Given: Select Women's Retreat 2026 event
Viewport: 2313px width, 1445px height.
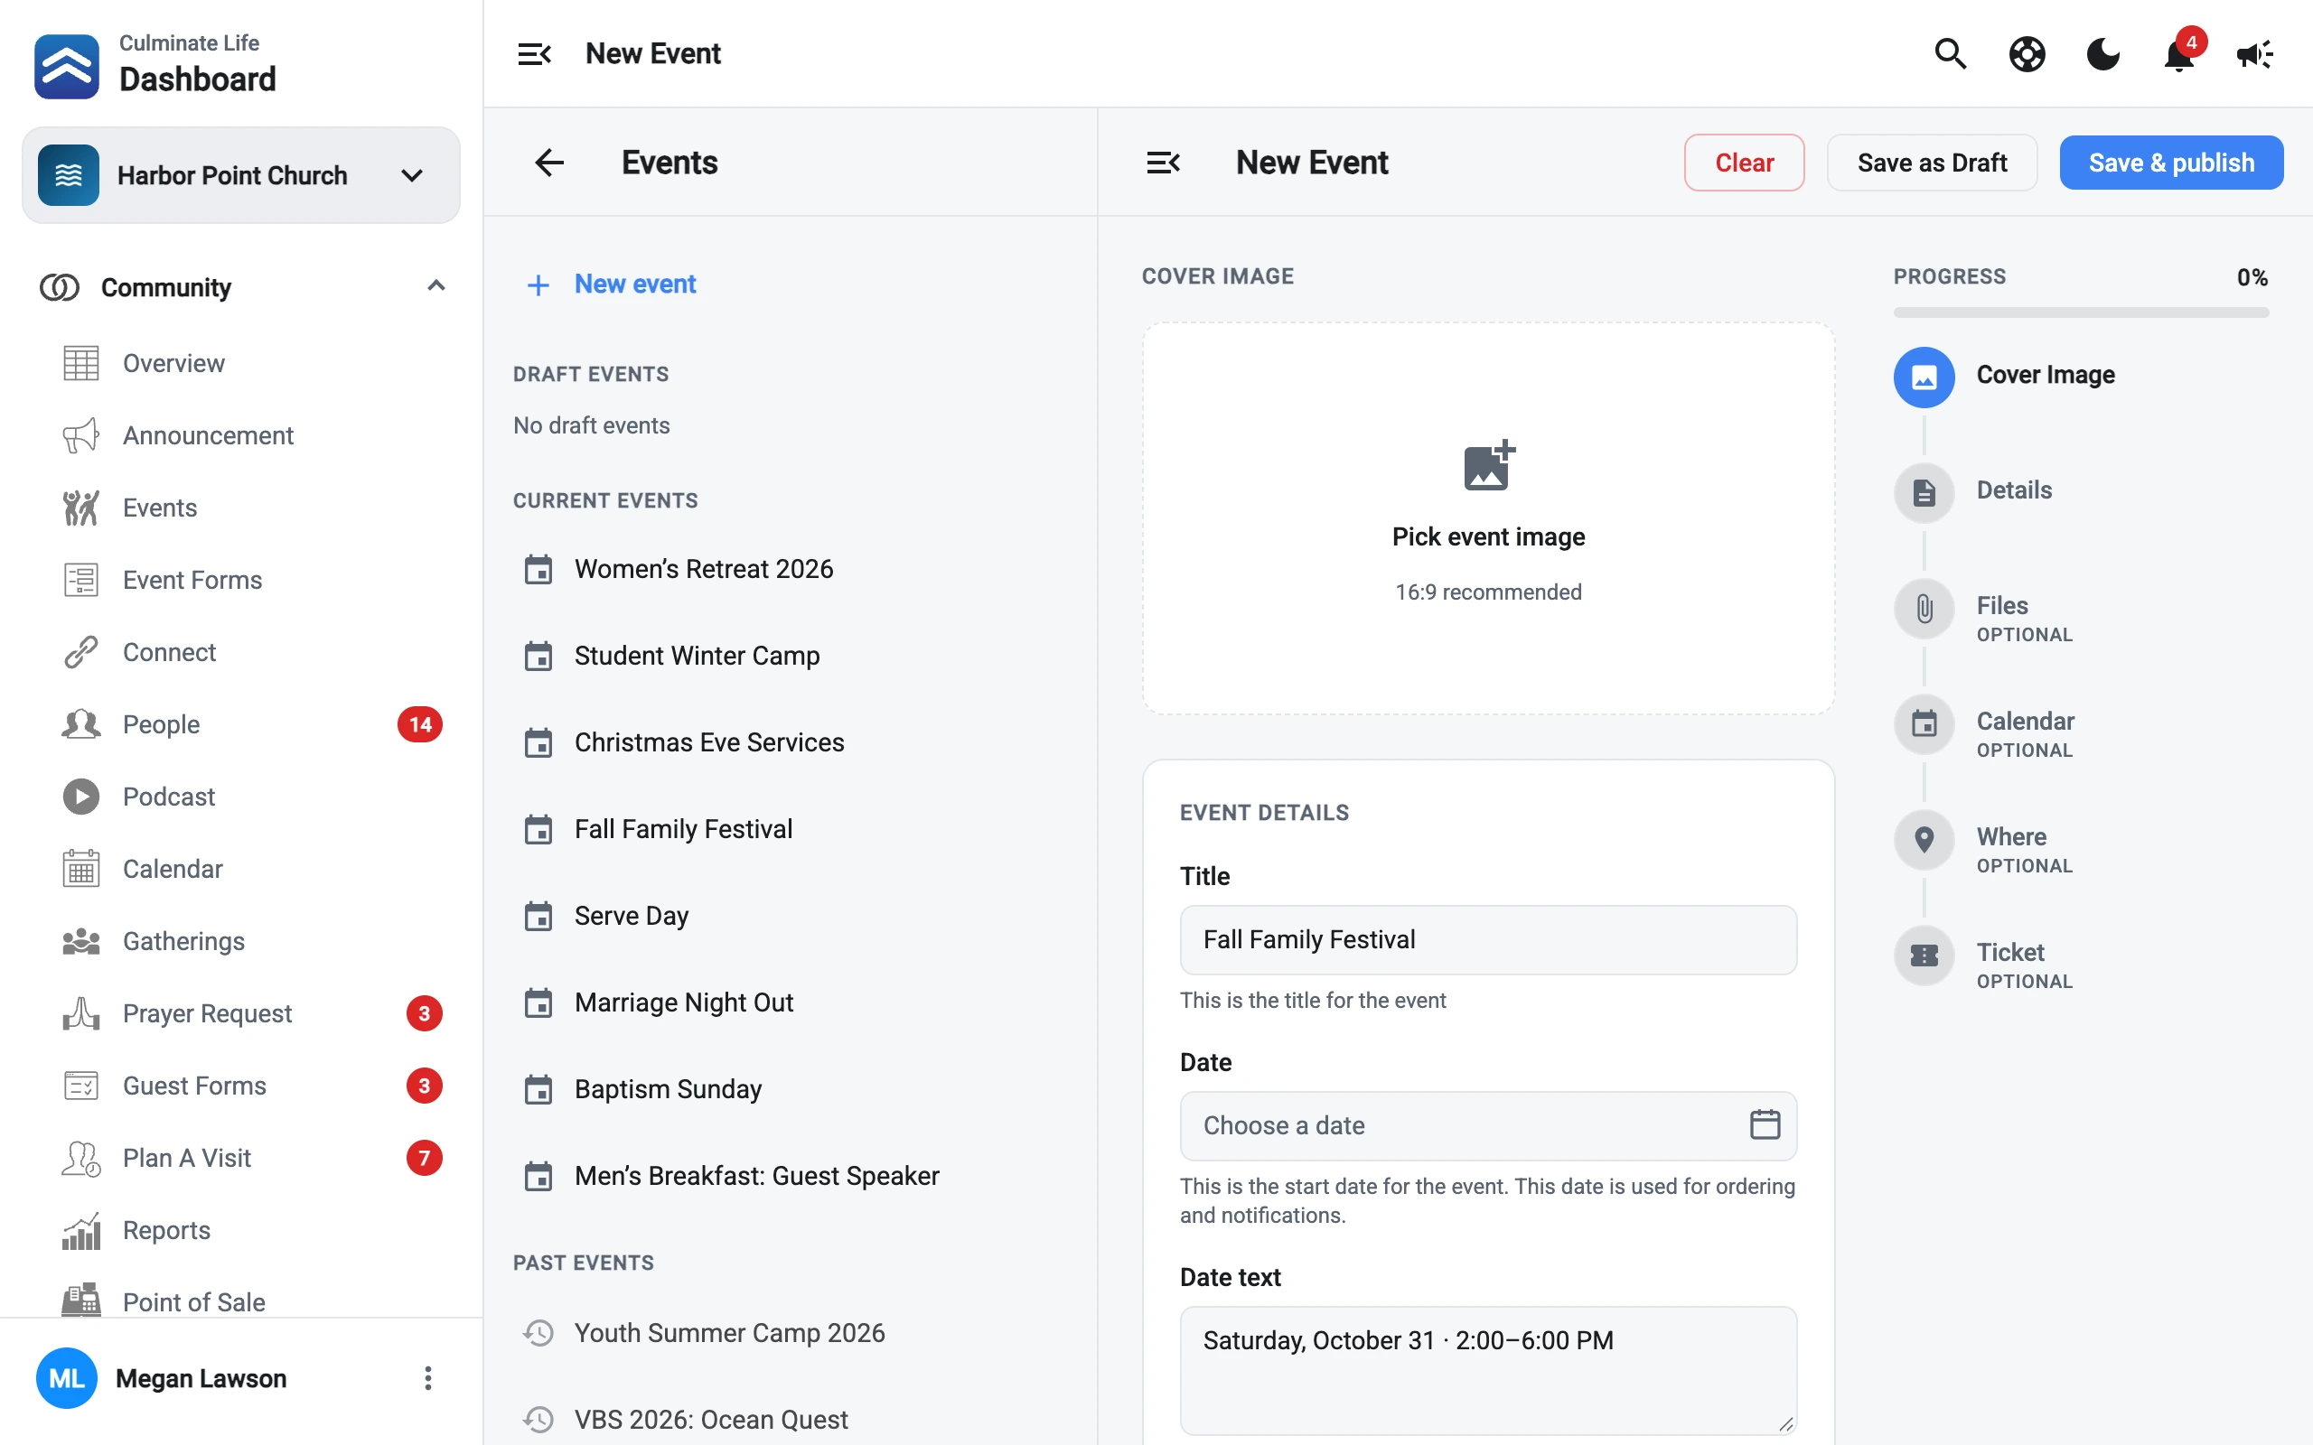Looking at the screenshot, I should pyautogui.click(x=790, y=570).
